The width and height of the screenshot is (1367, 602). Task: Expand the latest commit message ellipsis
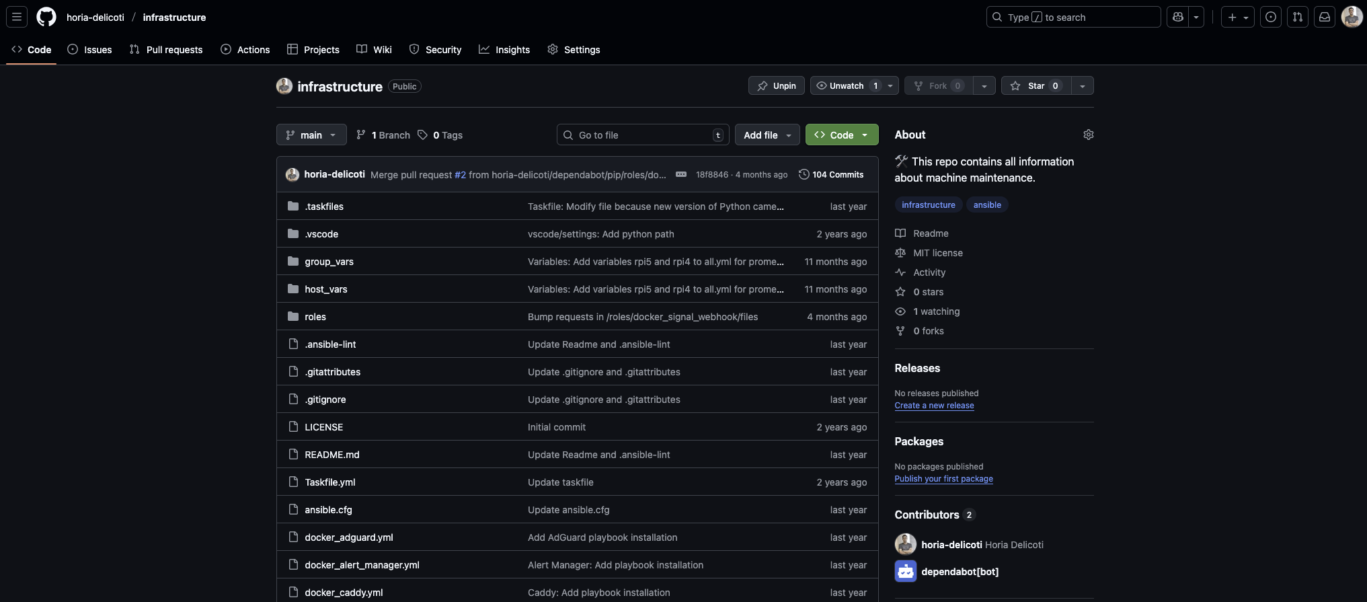point(680,174)
